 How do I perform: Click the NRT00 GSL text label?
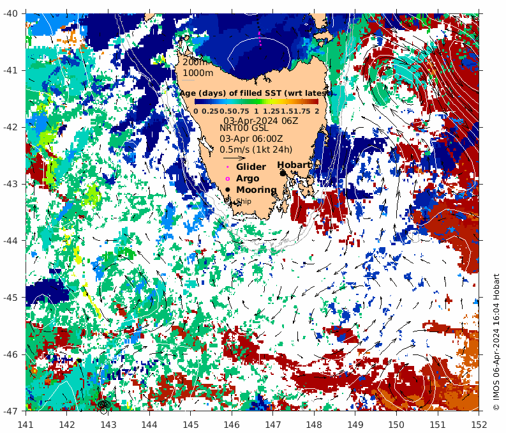[243, 128]
